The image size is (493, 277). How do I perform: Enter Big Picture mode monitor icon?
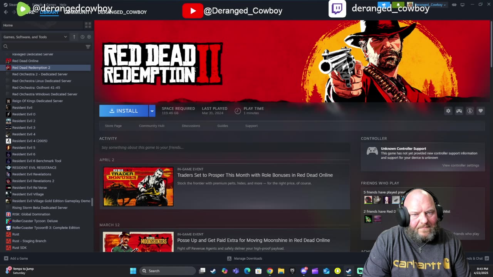(463, 5)
